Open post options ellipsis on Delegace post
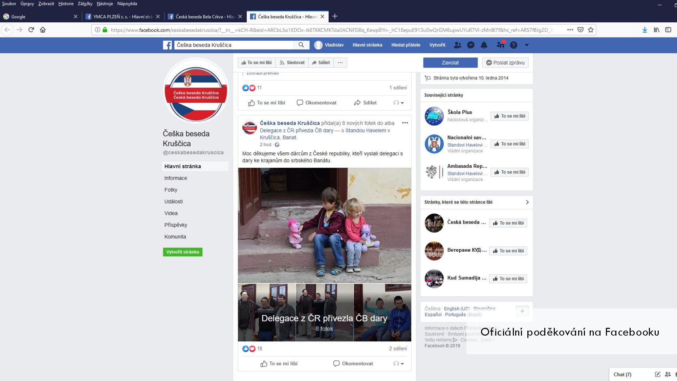677x381 pixels. 405,123
